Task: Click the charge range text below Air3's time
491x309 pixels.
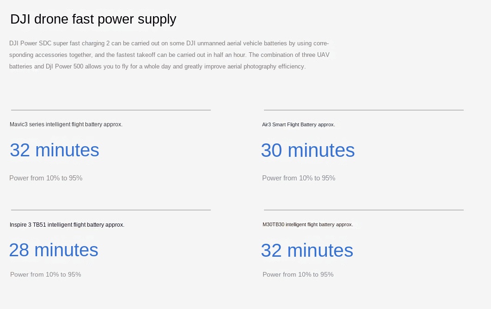Action: (299, 178)
